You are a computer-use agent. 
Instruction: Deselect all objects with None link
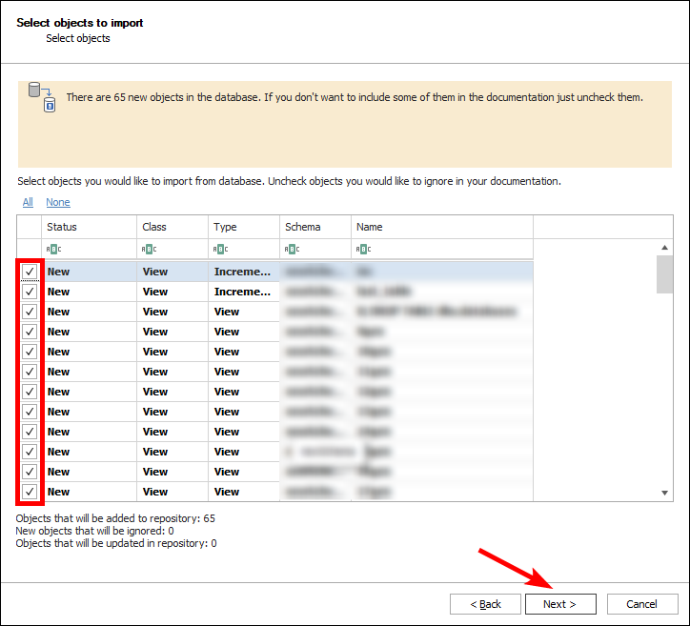point(58,202)
